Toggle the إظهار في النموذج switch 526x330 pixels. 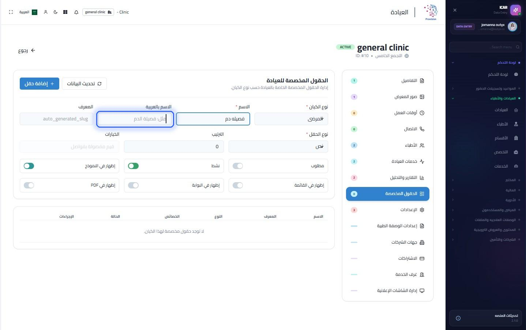tap(29, 166)
